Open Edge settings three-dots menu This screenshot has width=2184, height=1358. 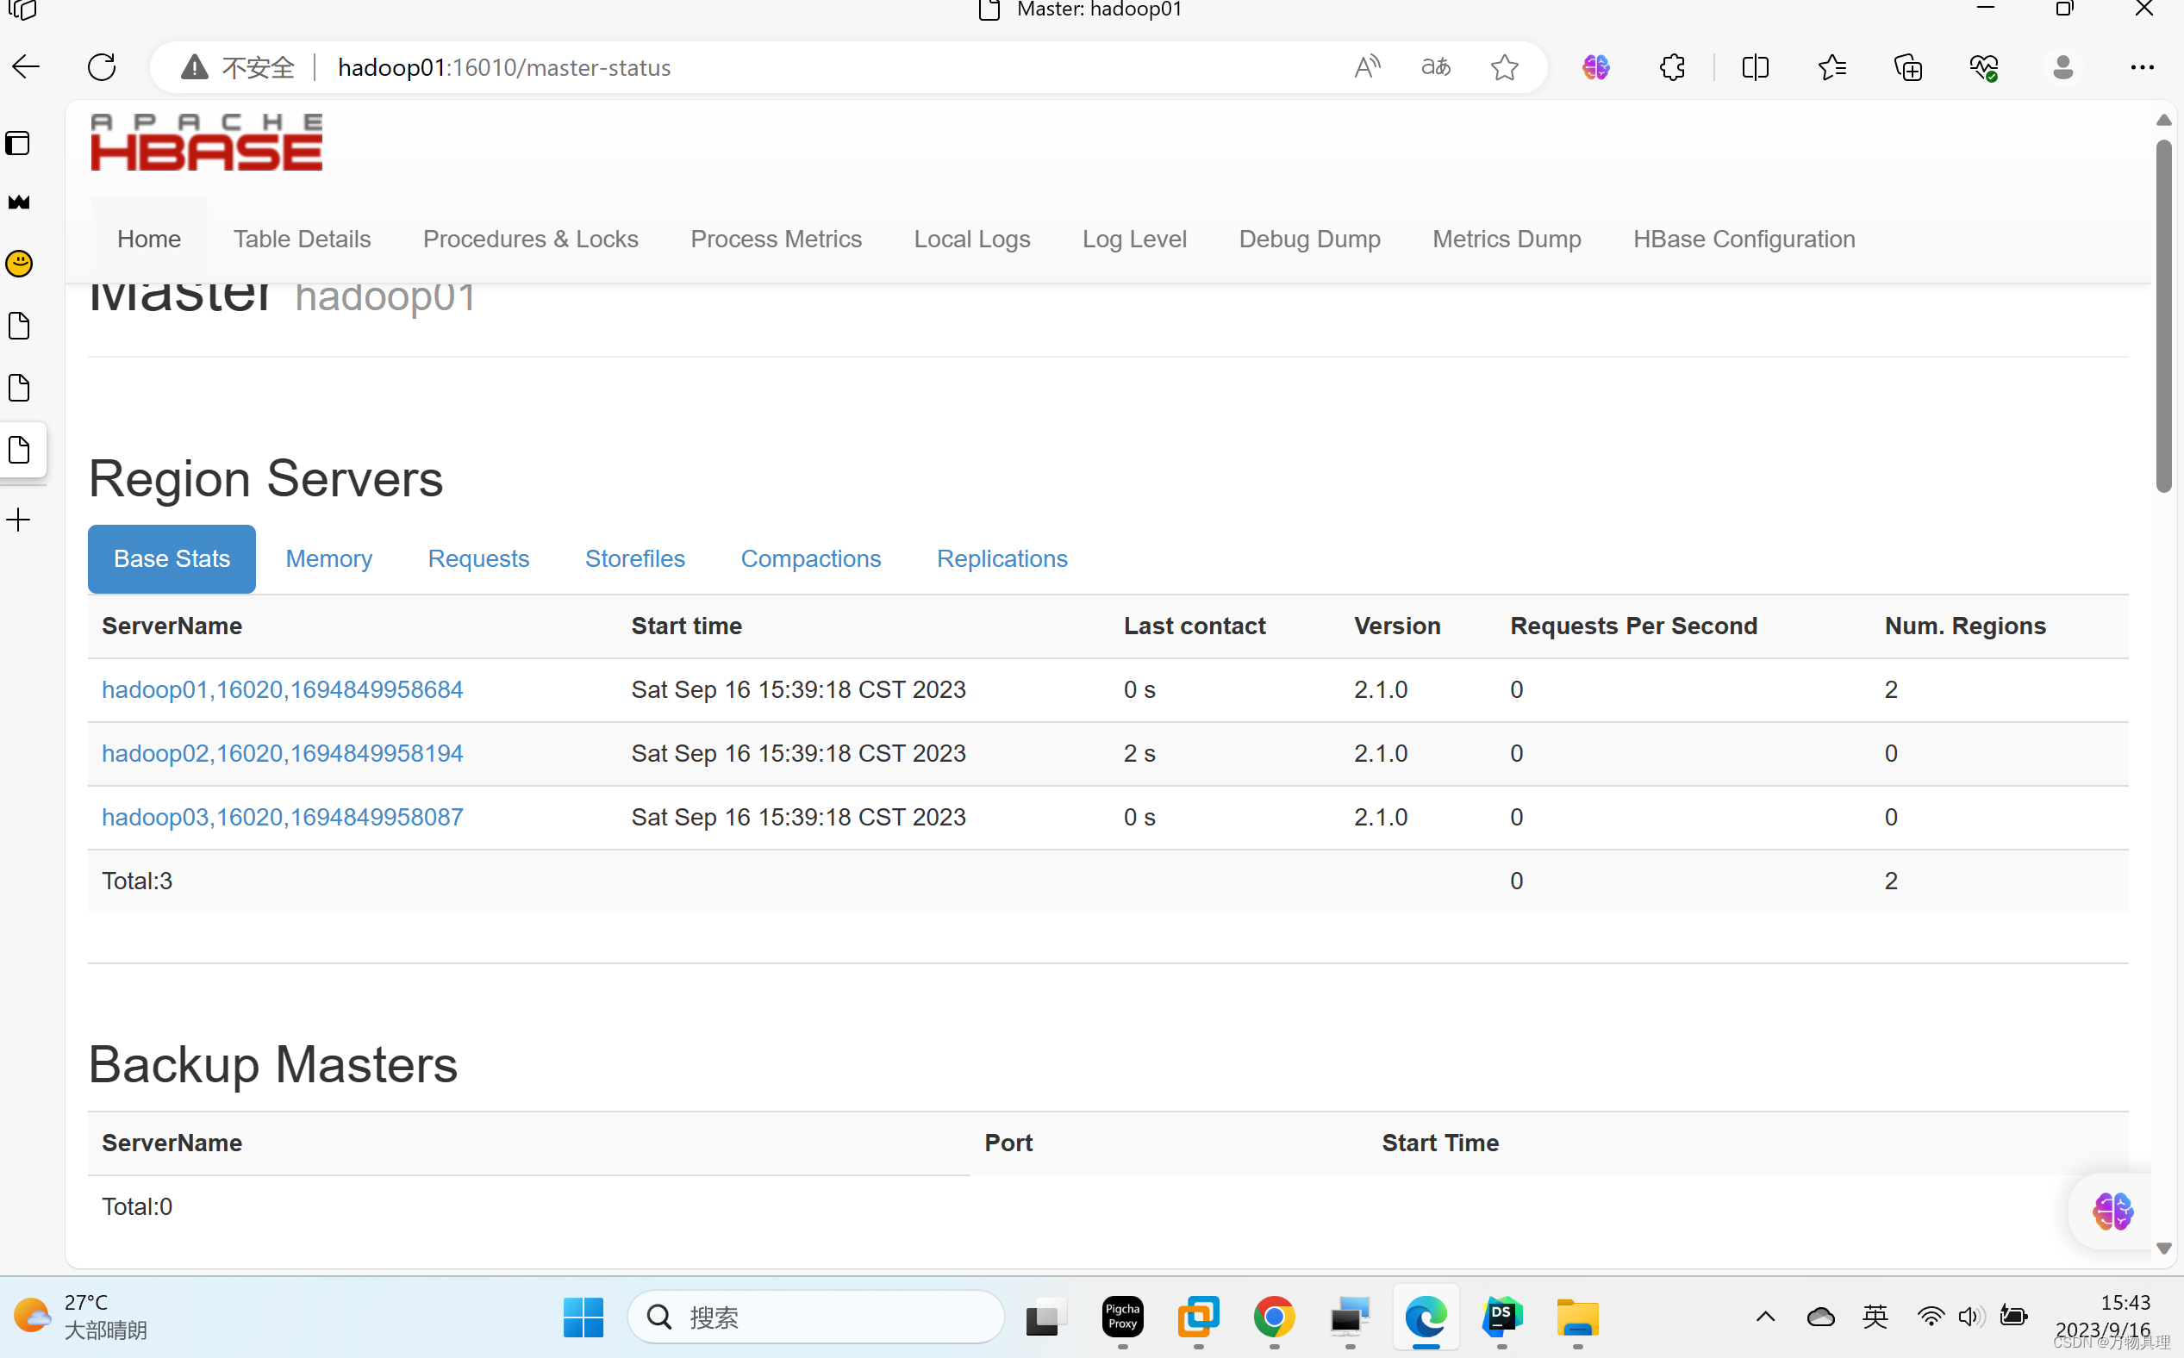click(2142, 66)
